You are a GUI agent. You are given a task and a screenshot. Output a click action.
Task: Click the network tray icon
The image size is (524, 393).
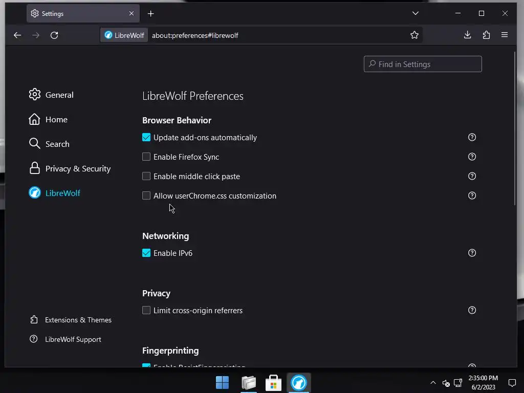tap(458, 383)
